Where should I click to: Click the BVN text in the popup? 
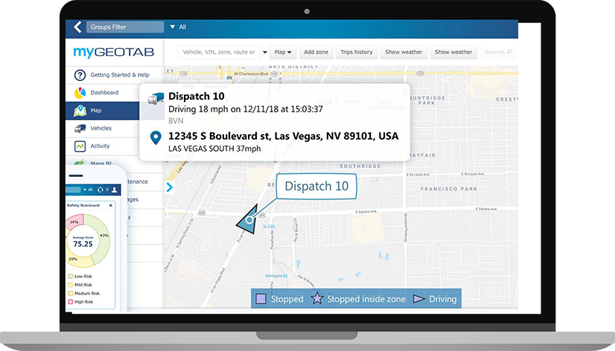tap(176, 121)
